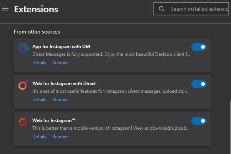Open Details for App for Instagram with DM
Screen dimensions: 231x154
click(x=39, y=63)
